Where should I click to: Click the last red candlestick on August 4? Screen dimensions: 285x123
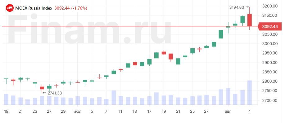point(250,20)
